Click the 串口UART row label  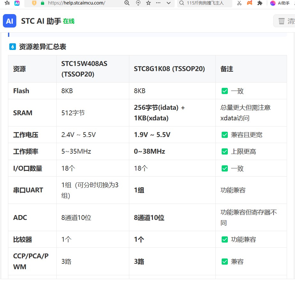pyautogui.click(x=28, y=190)
